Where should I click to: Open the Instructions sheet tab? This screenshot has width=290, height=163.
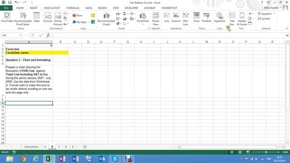[31, 147]
